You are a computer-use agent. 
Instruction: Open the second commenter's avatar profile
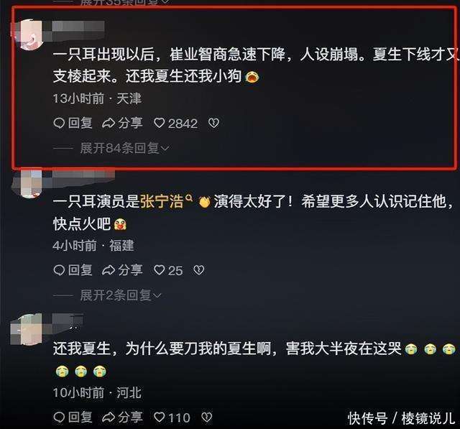[29, 182]
